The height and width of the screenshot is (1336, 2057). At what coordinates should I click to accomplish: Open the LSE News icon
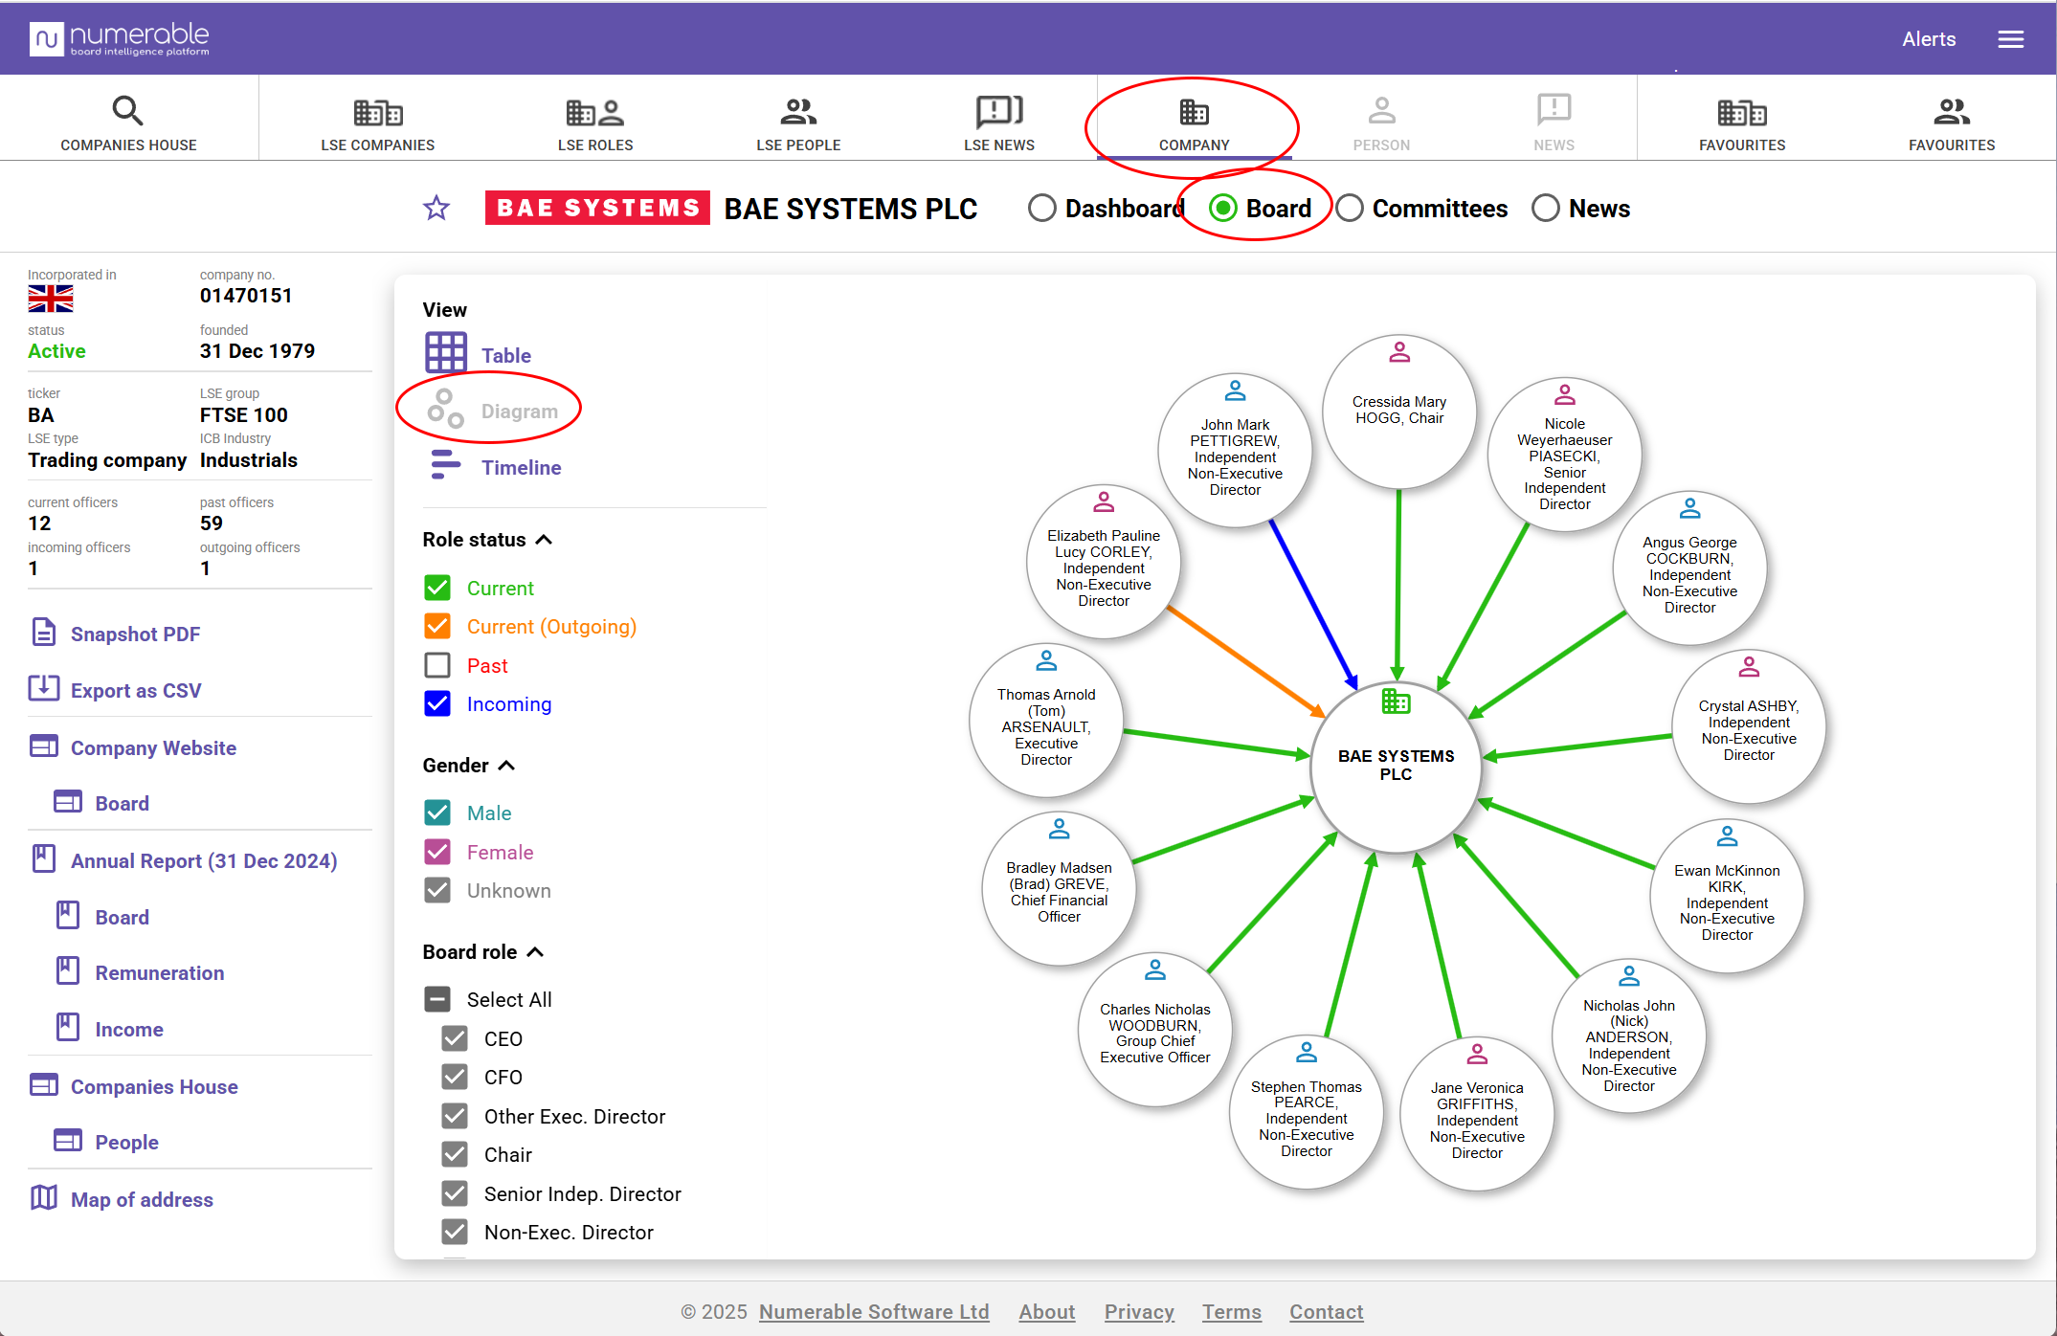(998, 111)
